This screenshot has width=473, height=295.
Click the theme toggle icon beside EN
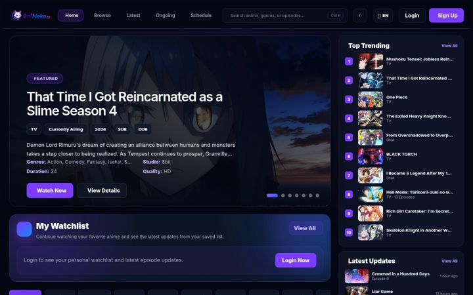(360, 15)
